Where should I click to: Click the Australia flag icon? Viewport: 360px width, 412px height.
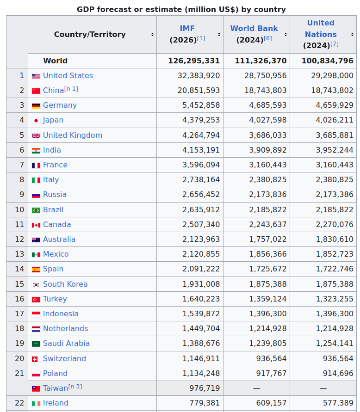36,240
